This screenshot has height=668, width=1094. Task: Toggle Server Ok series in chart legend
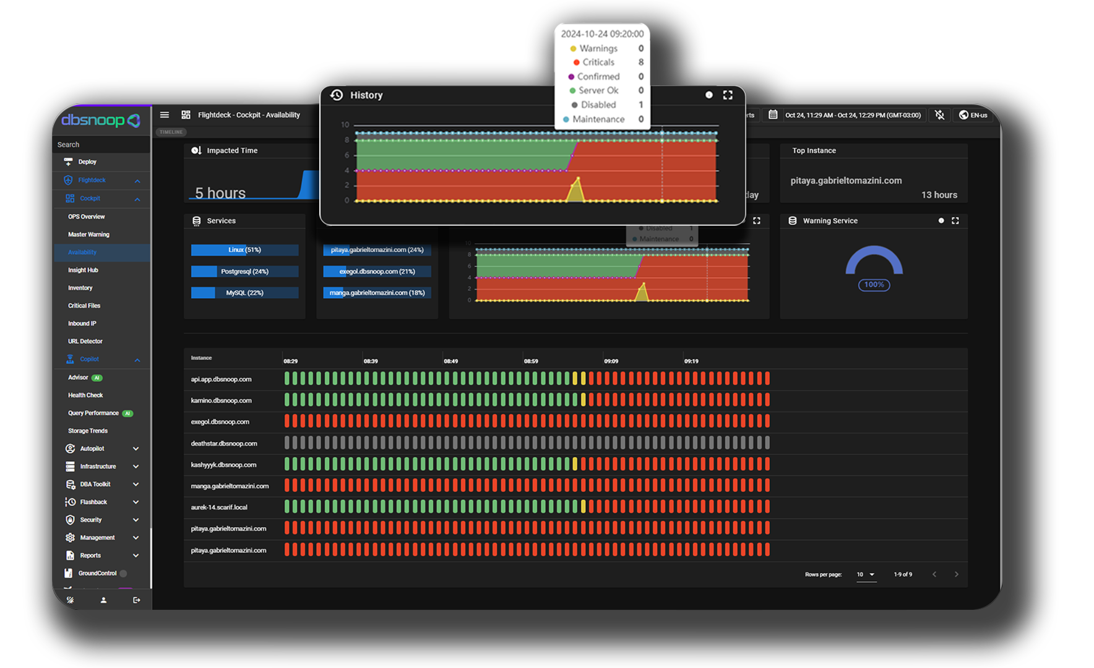point(593,90)
